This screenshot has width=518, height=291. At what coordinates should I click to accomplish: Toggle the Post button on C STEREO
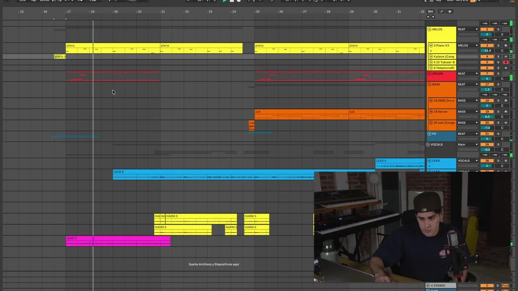point(505,286)
